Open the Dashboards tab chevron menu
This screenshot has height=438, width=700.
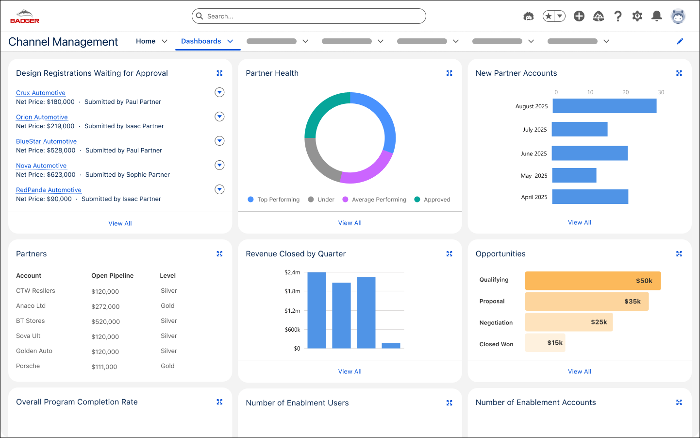coord(230,41)
